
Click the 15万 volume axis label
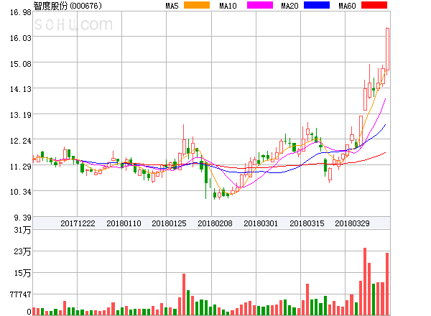click(22, 273)
